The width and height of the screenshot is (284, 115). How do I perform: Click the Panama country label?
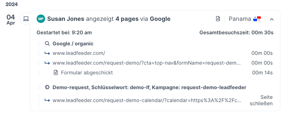pos(240,19)
